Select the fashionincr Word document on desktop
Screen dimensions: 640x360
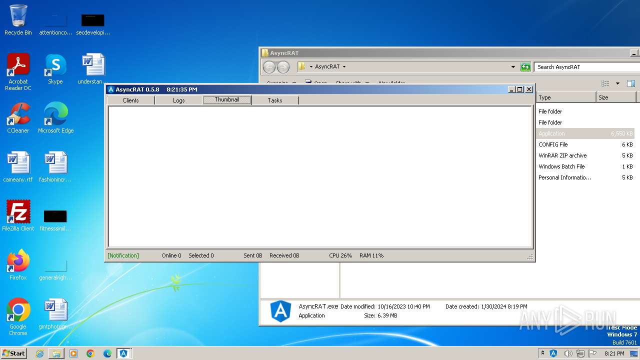pos(55,167)
